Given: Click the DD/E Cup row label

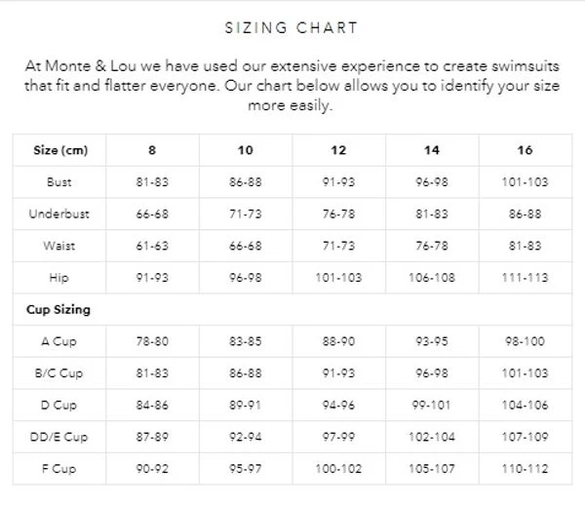Looking at the screenshot, I should tap(59, 437).
